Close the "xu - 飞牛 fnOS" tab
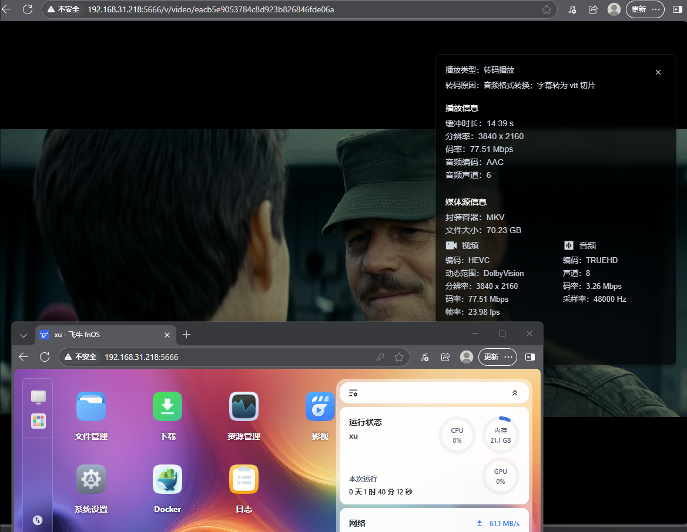This screenshot has width=687, height=532. 167,335
